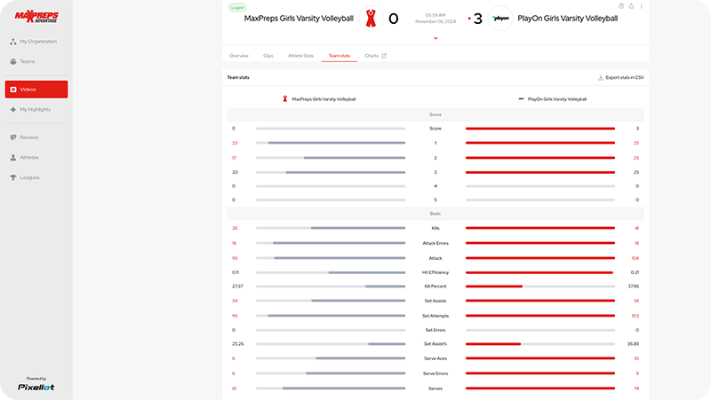Click PlayOn Serves value 74

tap(636, 388)
